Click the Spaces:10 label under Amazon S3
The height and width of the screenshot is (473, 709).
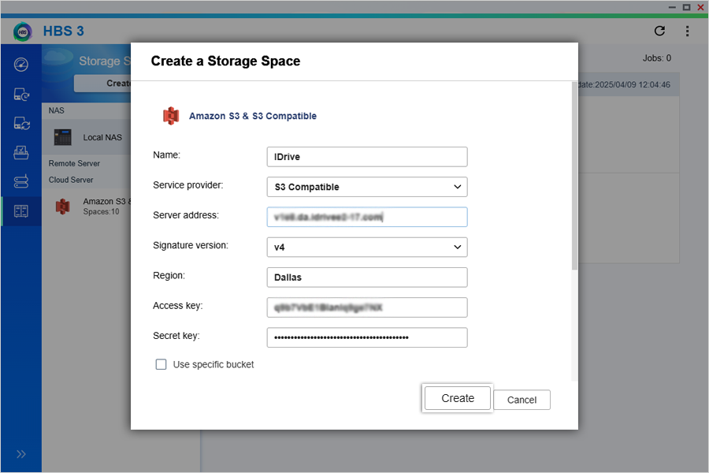click(x=102, y=212)
